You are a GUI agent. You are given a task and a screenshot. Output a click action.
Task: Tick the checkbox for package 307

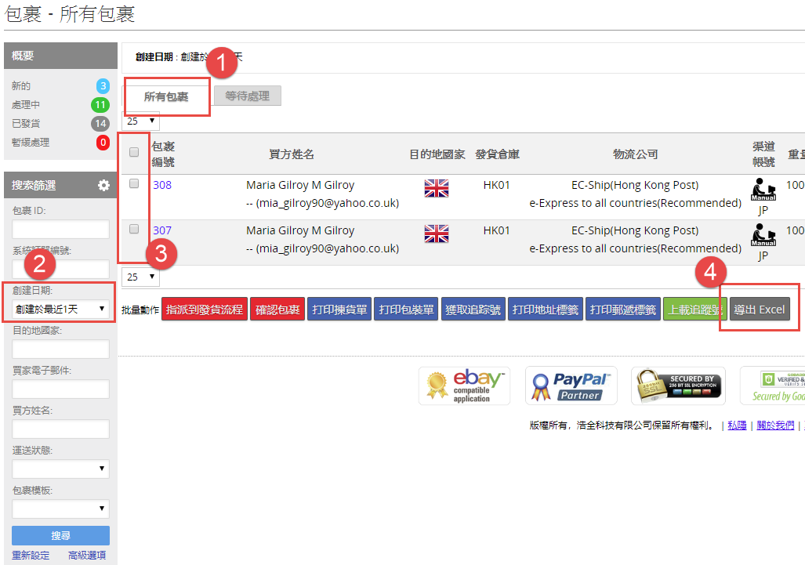[x=134, y=229]
